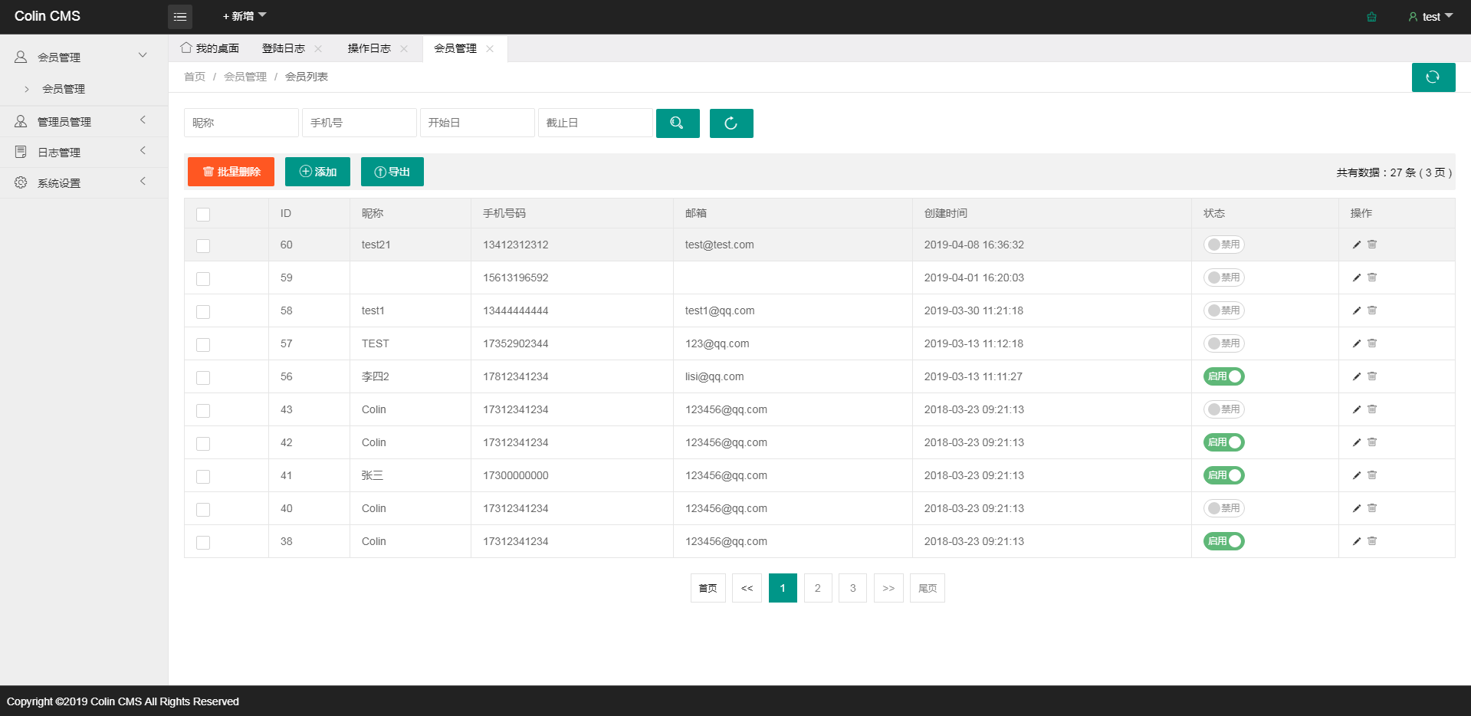This screenshot has height=716, width=1471.
Task: Click the next page >> button
Action: coord(888,588)
